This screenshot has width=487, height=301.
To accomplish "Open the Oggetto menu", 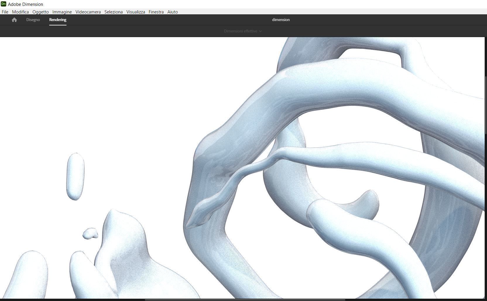I will (40, 12).
